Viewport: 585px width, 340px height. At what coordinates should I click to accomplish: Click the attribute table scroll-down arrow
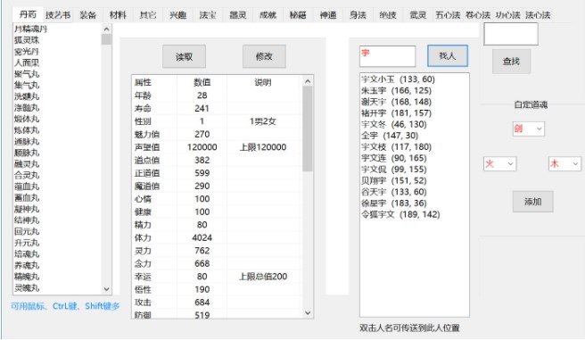pos(308,312)
